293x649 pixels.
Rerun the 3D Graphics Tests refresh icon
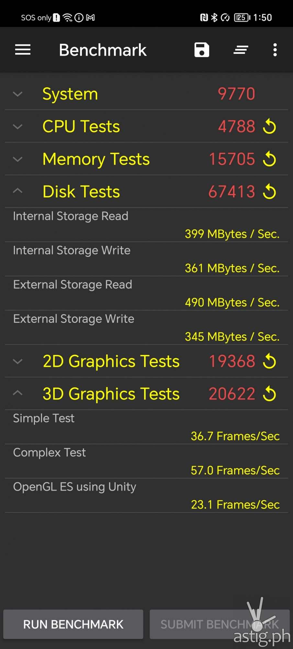coord(269,394)
